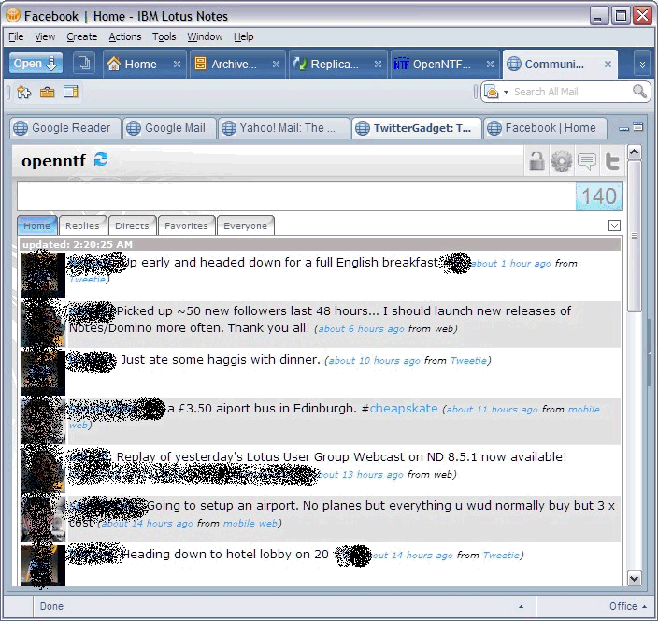Click the speech bubble icon in header
The width and height of the screenshot is (658, 621).
click(x=587, y=161)
